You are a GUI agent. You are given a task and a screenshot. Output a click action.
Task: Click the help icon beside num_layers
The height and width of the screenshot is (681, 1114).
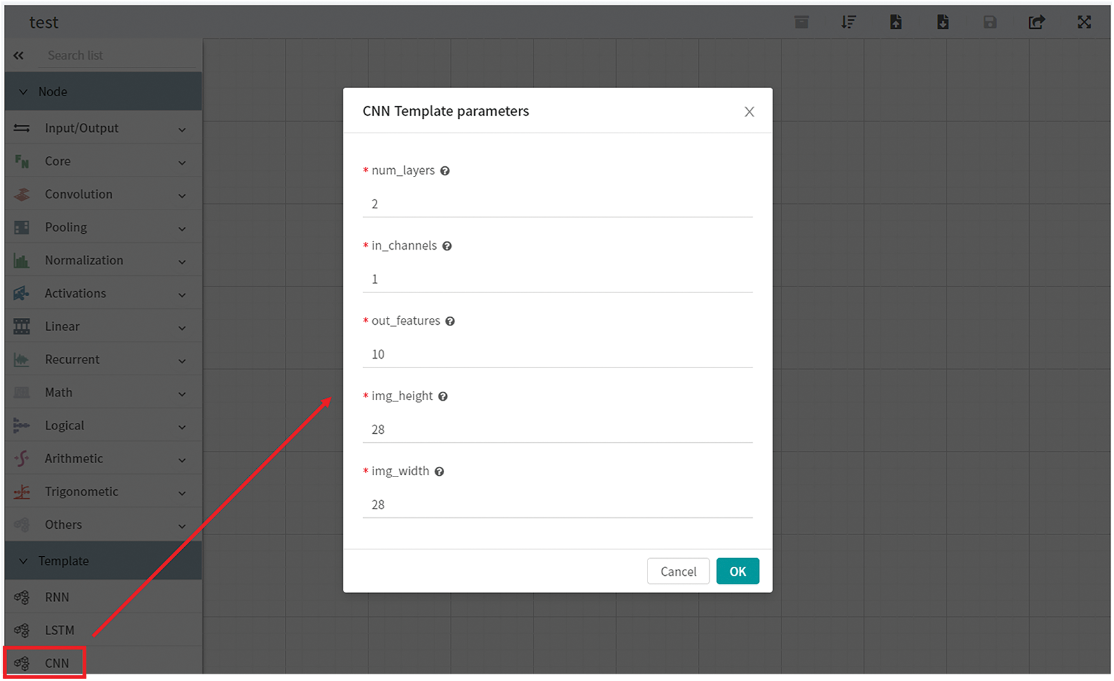445,171
